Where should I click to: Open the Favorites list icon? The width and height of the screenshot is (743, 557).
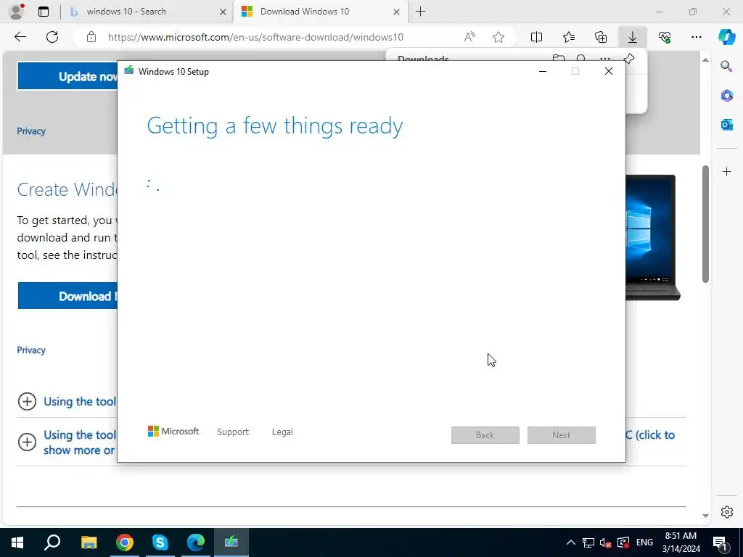click(x=569, y=37)
